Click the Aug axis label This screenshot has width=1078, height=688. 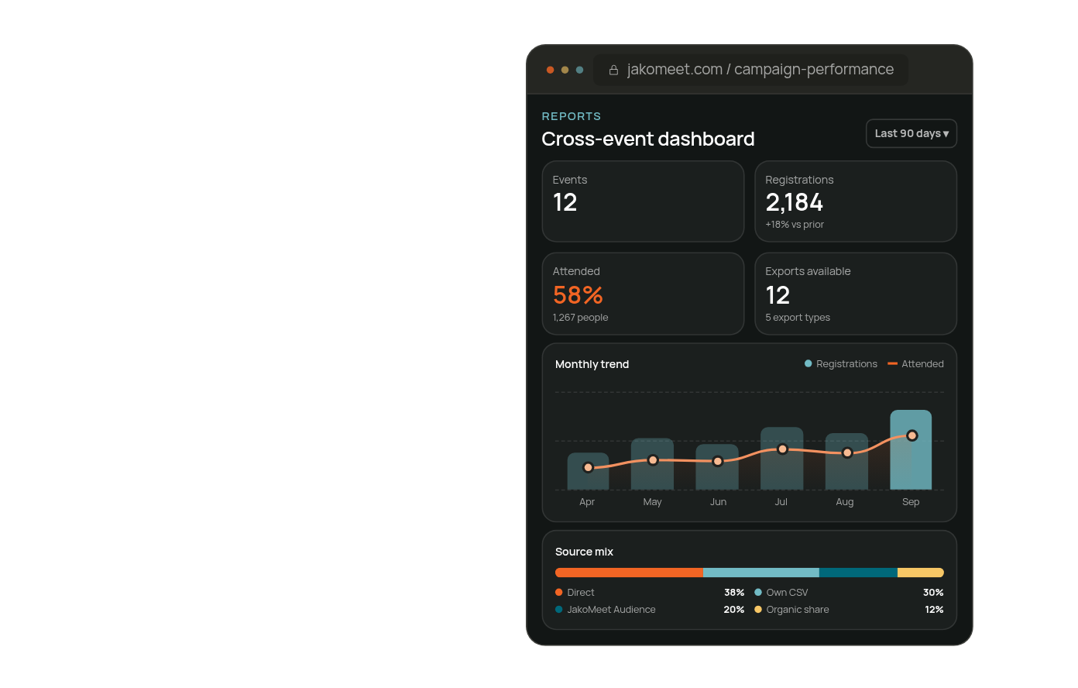[x=845, y=502]
